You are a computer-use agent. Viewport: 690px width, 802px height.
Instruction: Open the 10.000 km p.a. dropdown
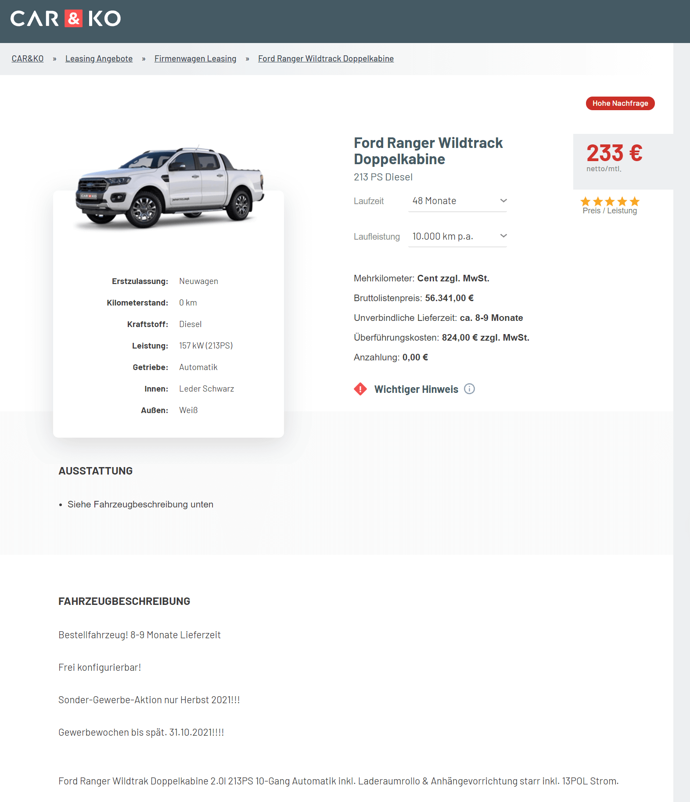[457, 236]
